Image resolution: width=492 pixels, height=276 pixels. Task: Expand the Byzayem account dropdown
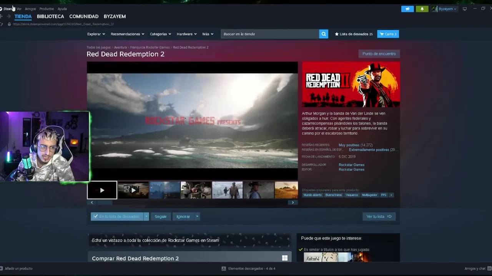447,9
